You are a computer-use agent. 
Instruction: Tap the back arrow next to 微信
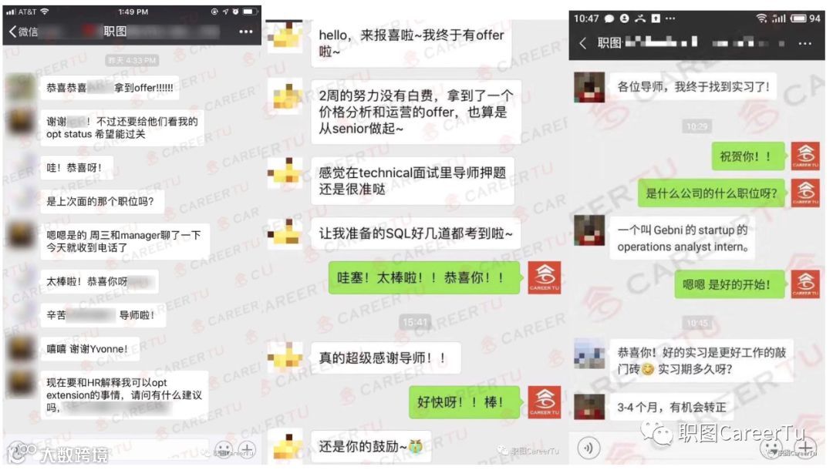[x=13, y=32]
